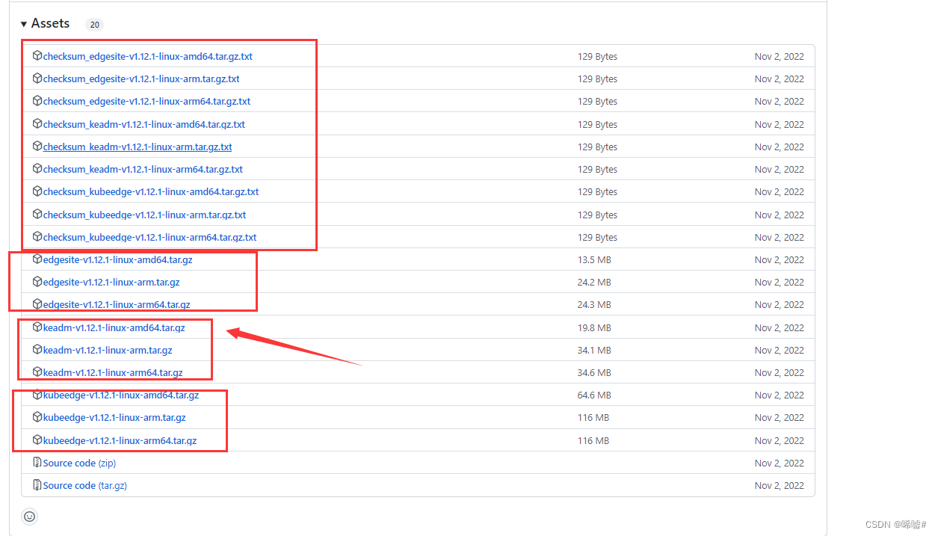The height and width of the screenshot is (536, 938).
Task: Download checksum_kubeedge-v1.12.1-linux-arm.tar.gz.txt
Action: pos(144,215)
